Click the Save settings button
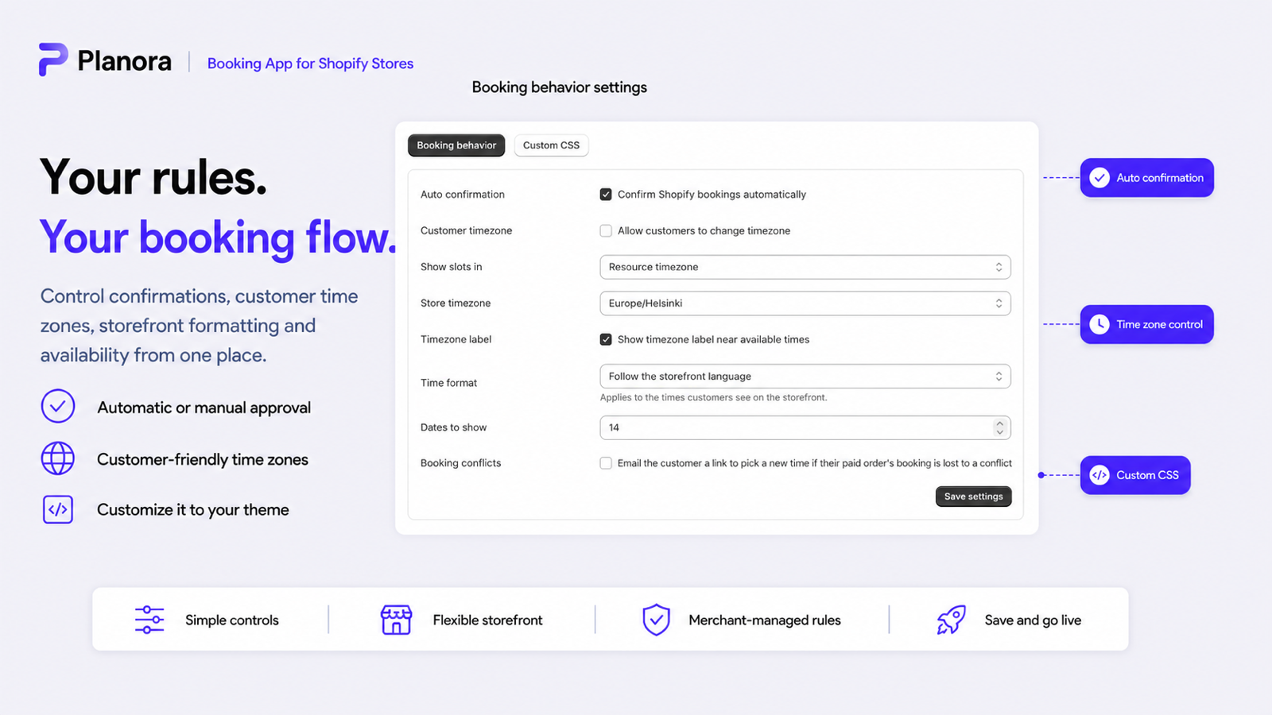This screenshot has width=1272, height=715. [x=974, y=497]
